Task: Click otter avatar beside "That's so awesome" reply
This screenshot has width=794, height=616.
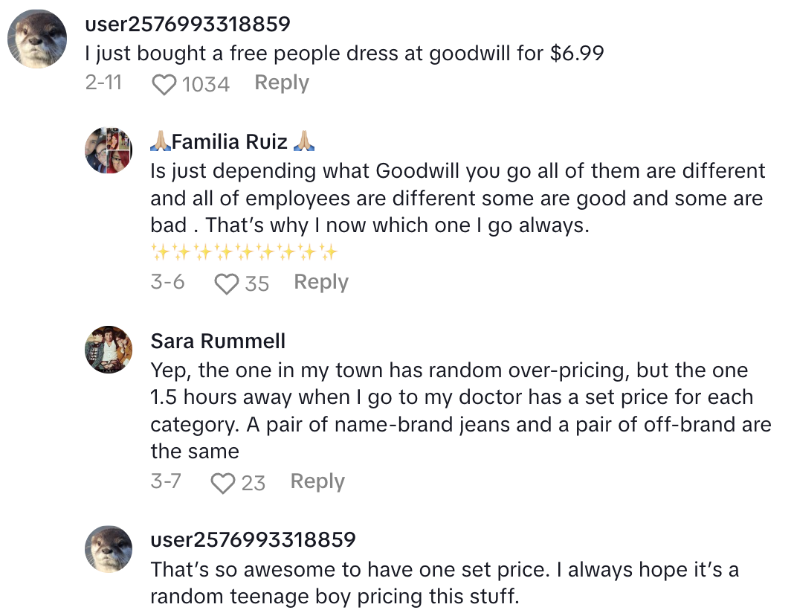Action: click(109, 549)
